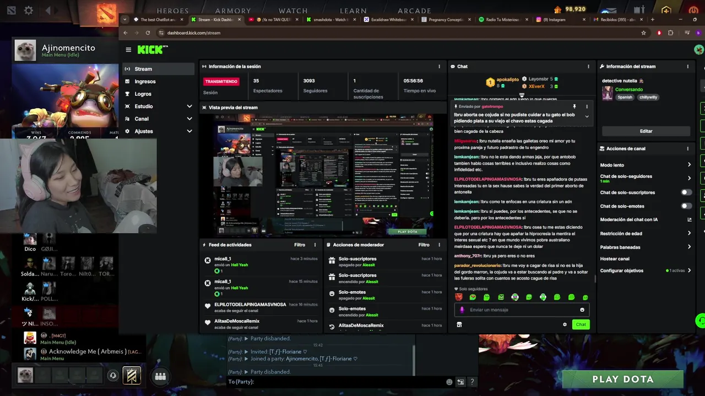
Task: Open pinned message three-dot options
Action: coord(587,107)
